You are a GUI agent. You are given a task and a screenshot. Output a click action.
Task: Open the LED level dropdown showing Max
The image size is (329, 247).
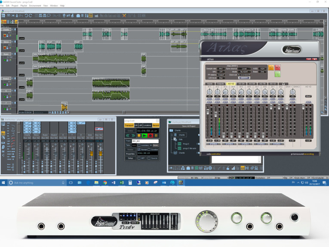221,78
